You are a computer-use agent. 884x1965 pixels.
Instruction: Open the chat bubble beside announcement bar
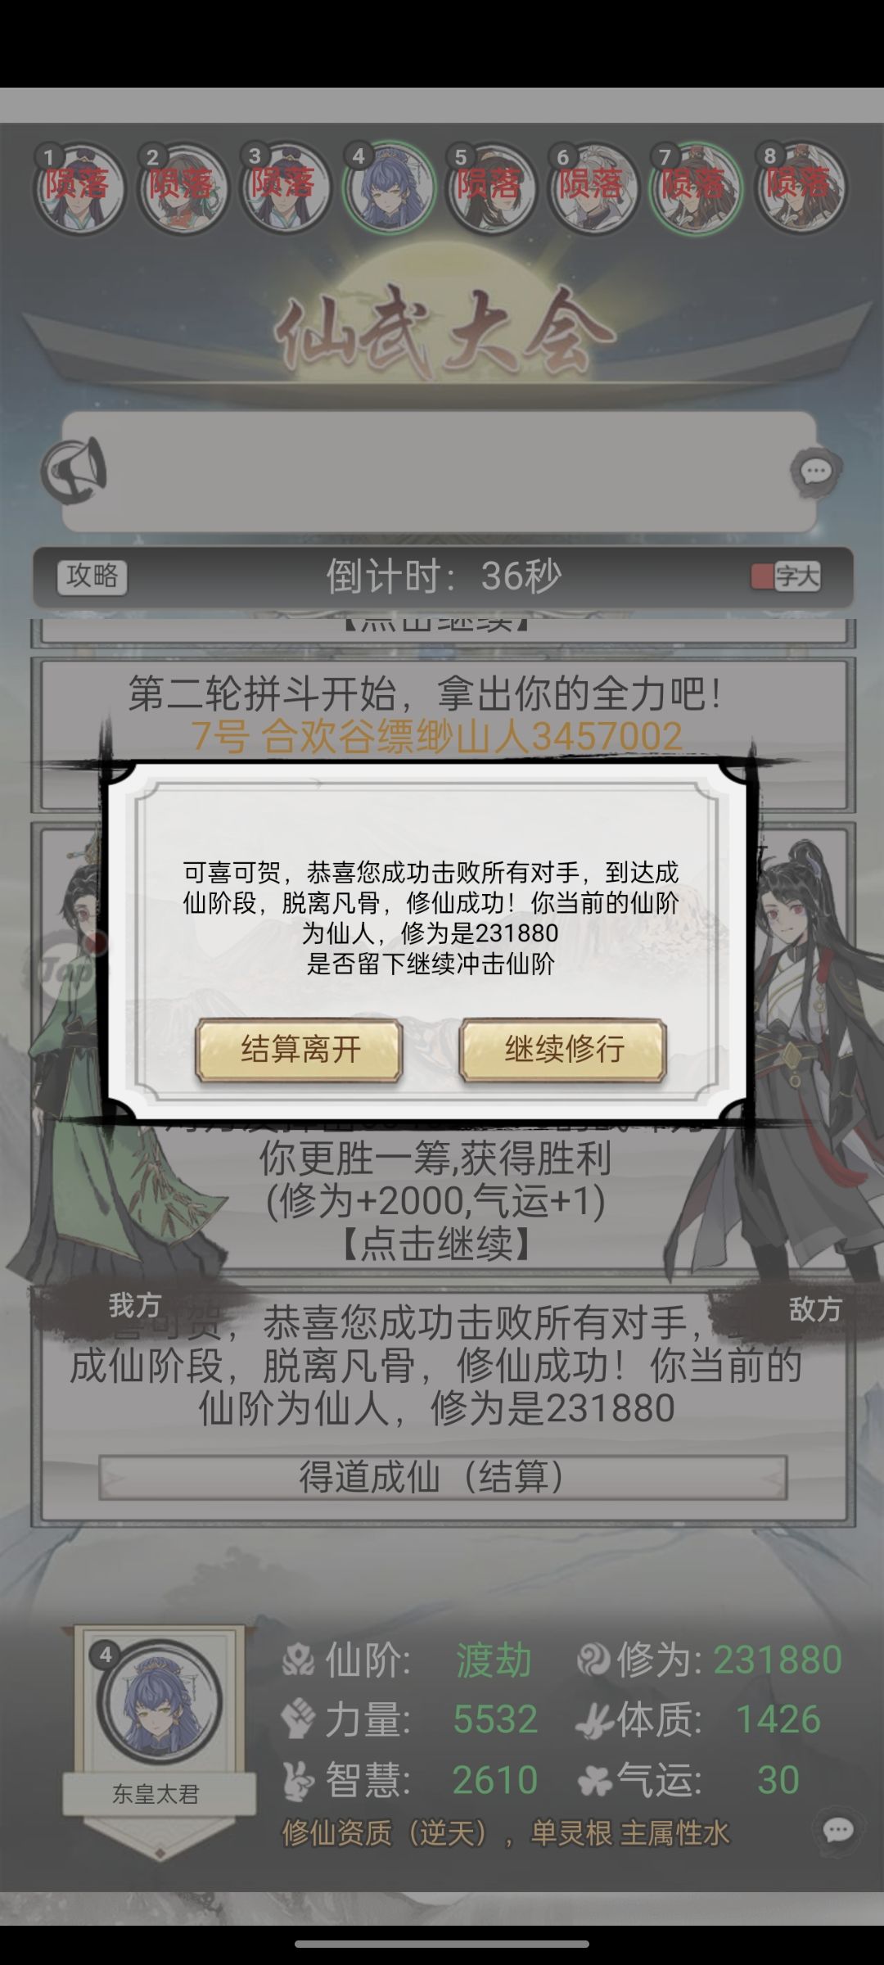click(815, 472)
